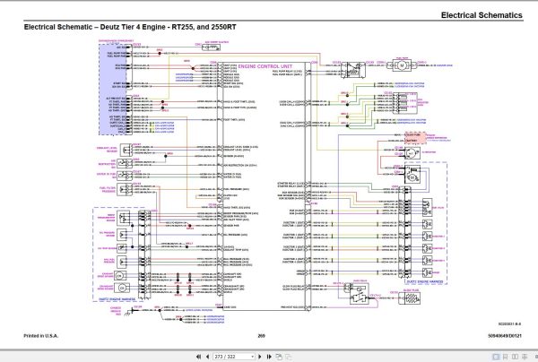Go to the first page

pos(198,357)
